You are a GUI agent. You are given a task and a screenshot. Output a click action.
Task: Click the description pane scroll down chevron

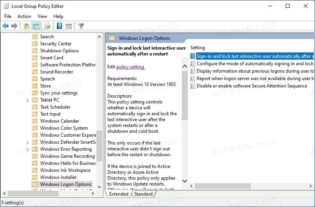pos(185,181)
